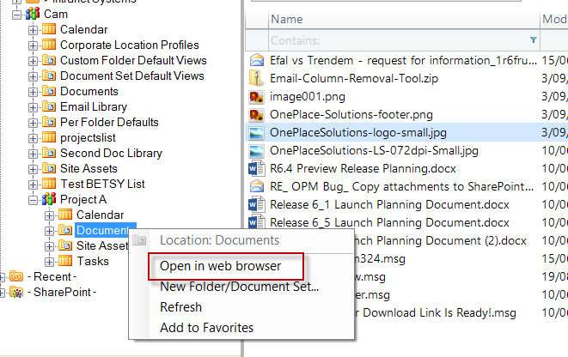Click the Project A site icon
Screen dimensions: 568x357
(x=49, y=199)
